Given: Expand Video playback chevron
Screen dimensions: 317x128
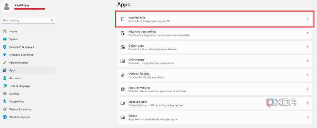Looking at the screenshot, I should click(x=308, y=103).
